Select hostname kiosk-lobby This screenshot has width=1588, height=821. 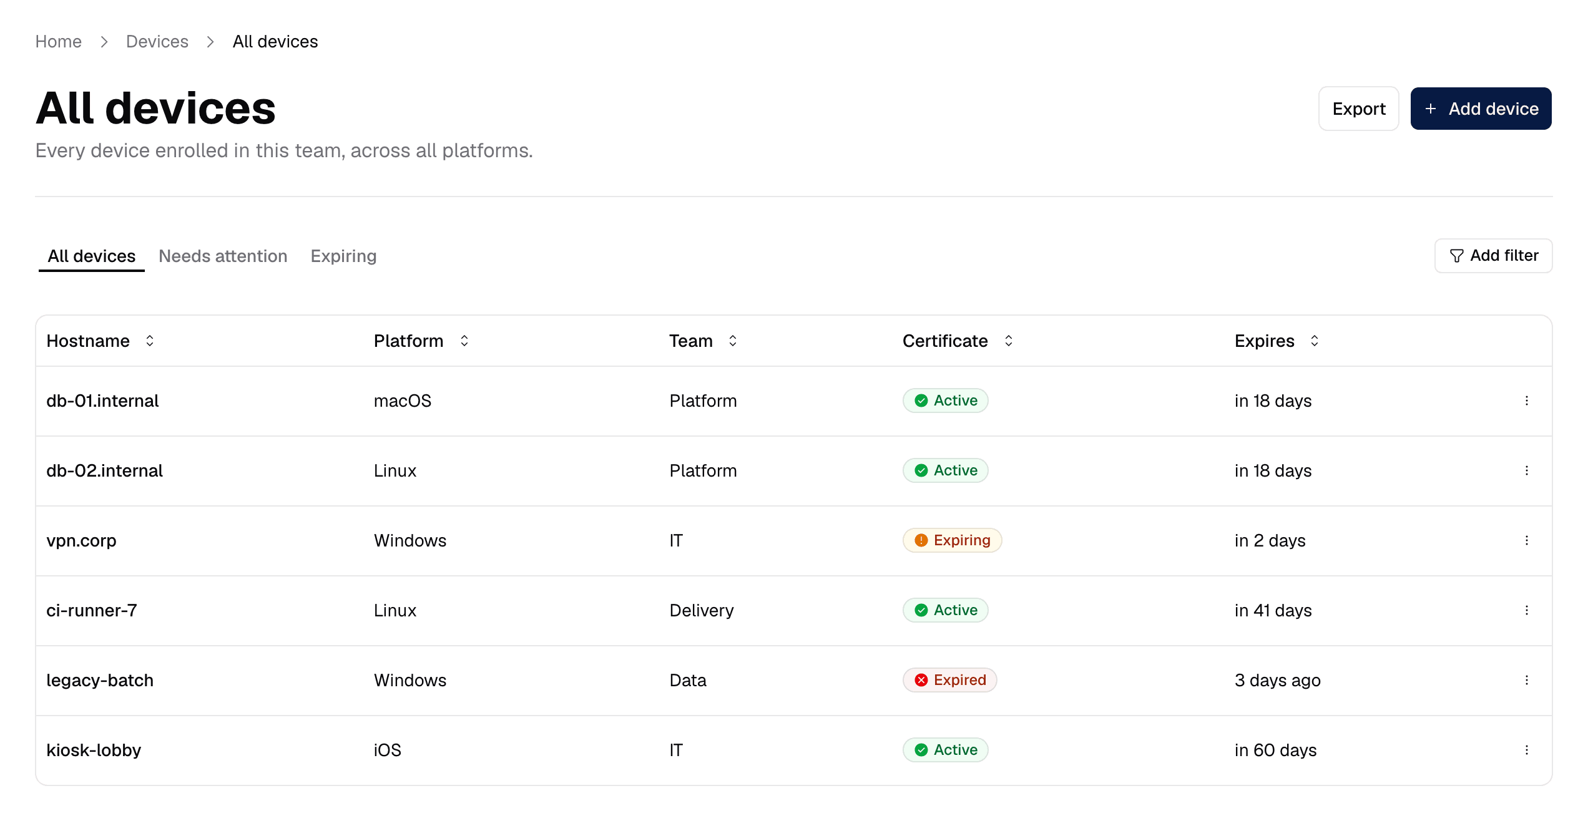[94, 750]
